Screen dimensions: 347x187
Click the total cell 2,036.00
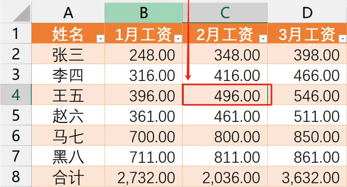[x=225, y=176]
